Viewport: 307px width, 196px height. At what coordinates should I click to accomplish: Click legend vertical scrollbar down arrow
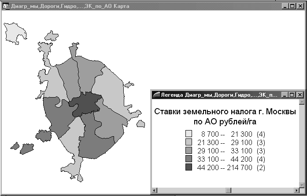click(302, 185)
